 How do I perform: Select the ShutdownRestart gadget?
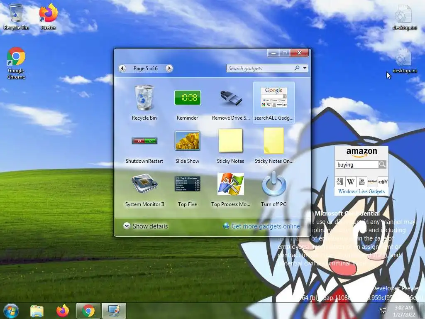144,146
